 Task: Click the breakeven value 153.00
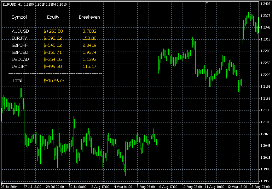pos(89,38)
